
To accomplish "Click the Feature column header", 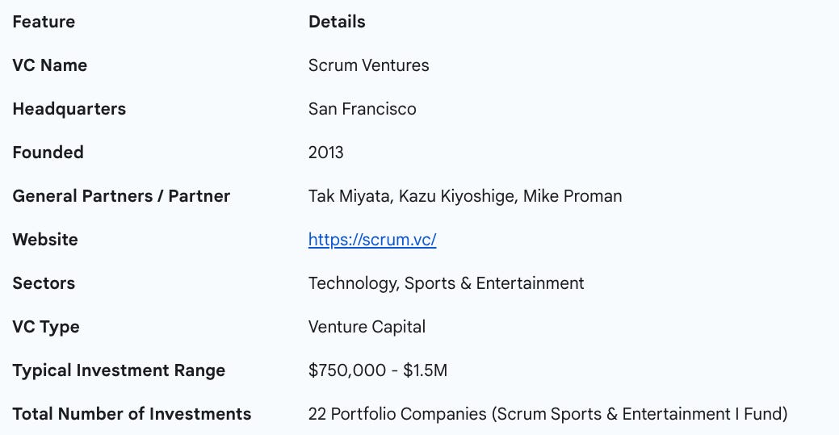I will coord(44,22).
